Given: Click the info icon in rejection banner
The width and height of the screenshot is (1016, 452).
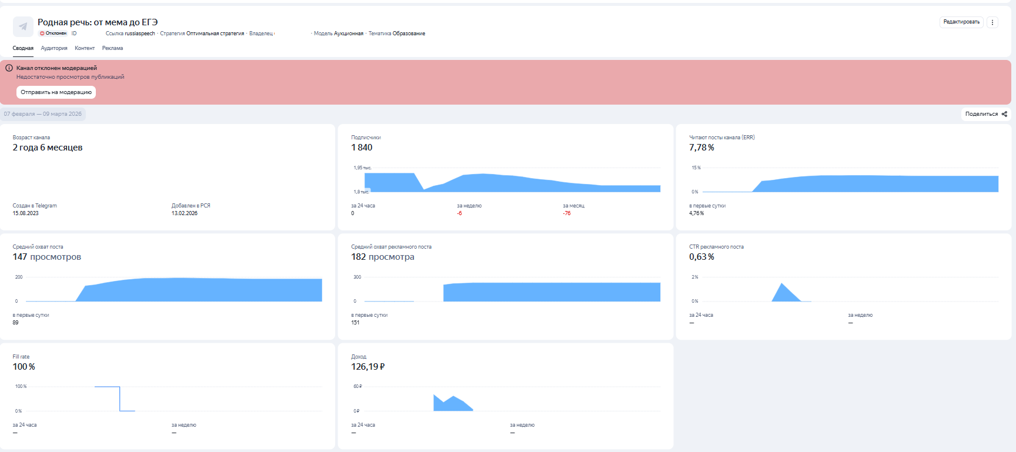Looking at the screenshot, I should click(x=9, y=68).
